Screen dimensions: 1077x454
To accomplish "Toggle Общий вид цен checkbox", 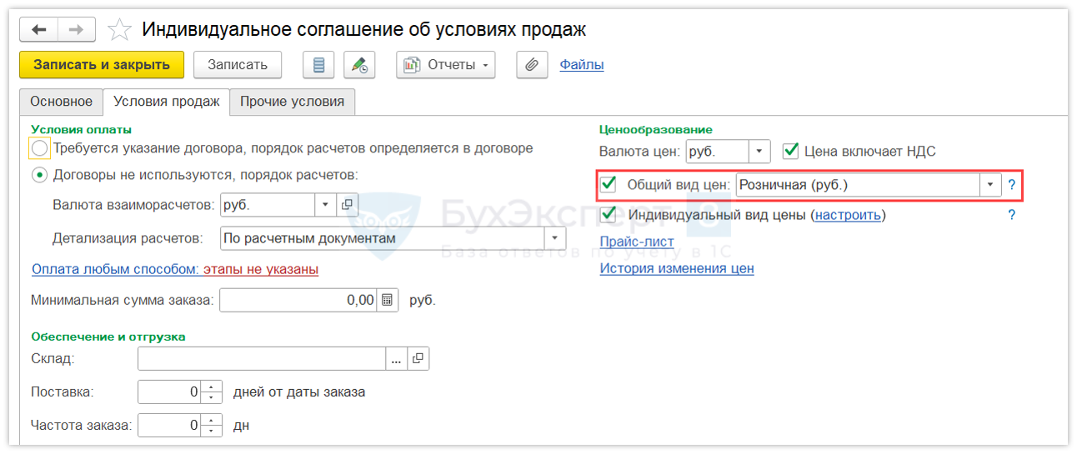I will click(609, 184).
